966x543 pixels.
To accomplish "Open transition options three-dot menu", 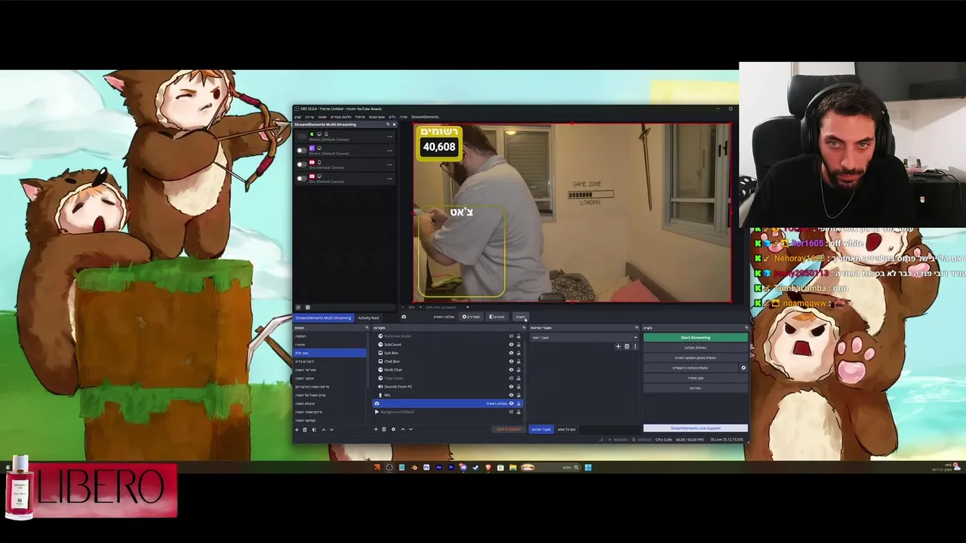I will (x=635, y=346).
